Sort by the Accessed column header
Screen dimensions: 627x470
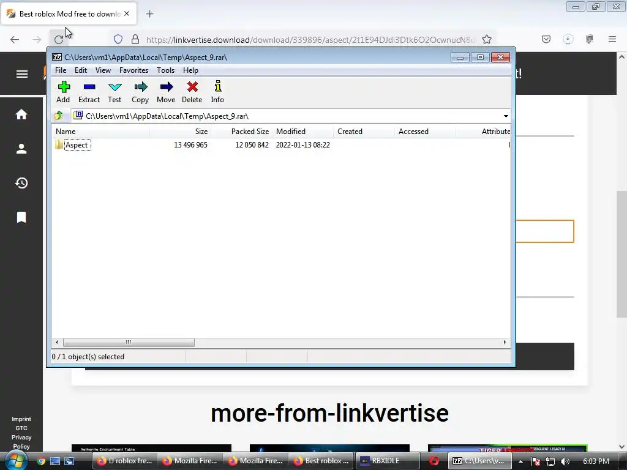[x=425, y=132]
